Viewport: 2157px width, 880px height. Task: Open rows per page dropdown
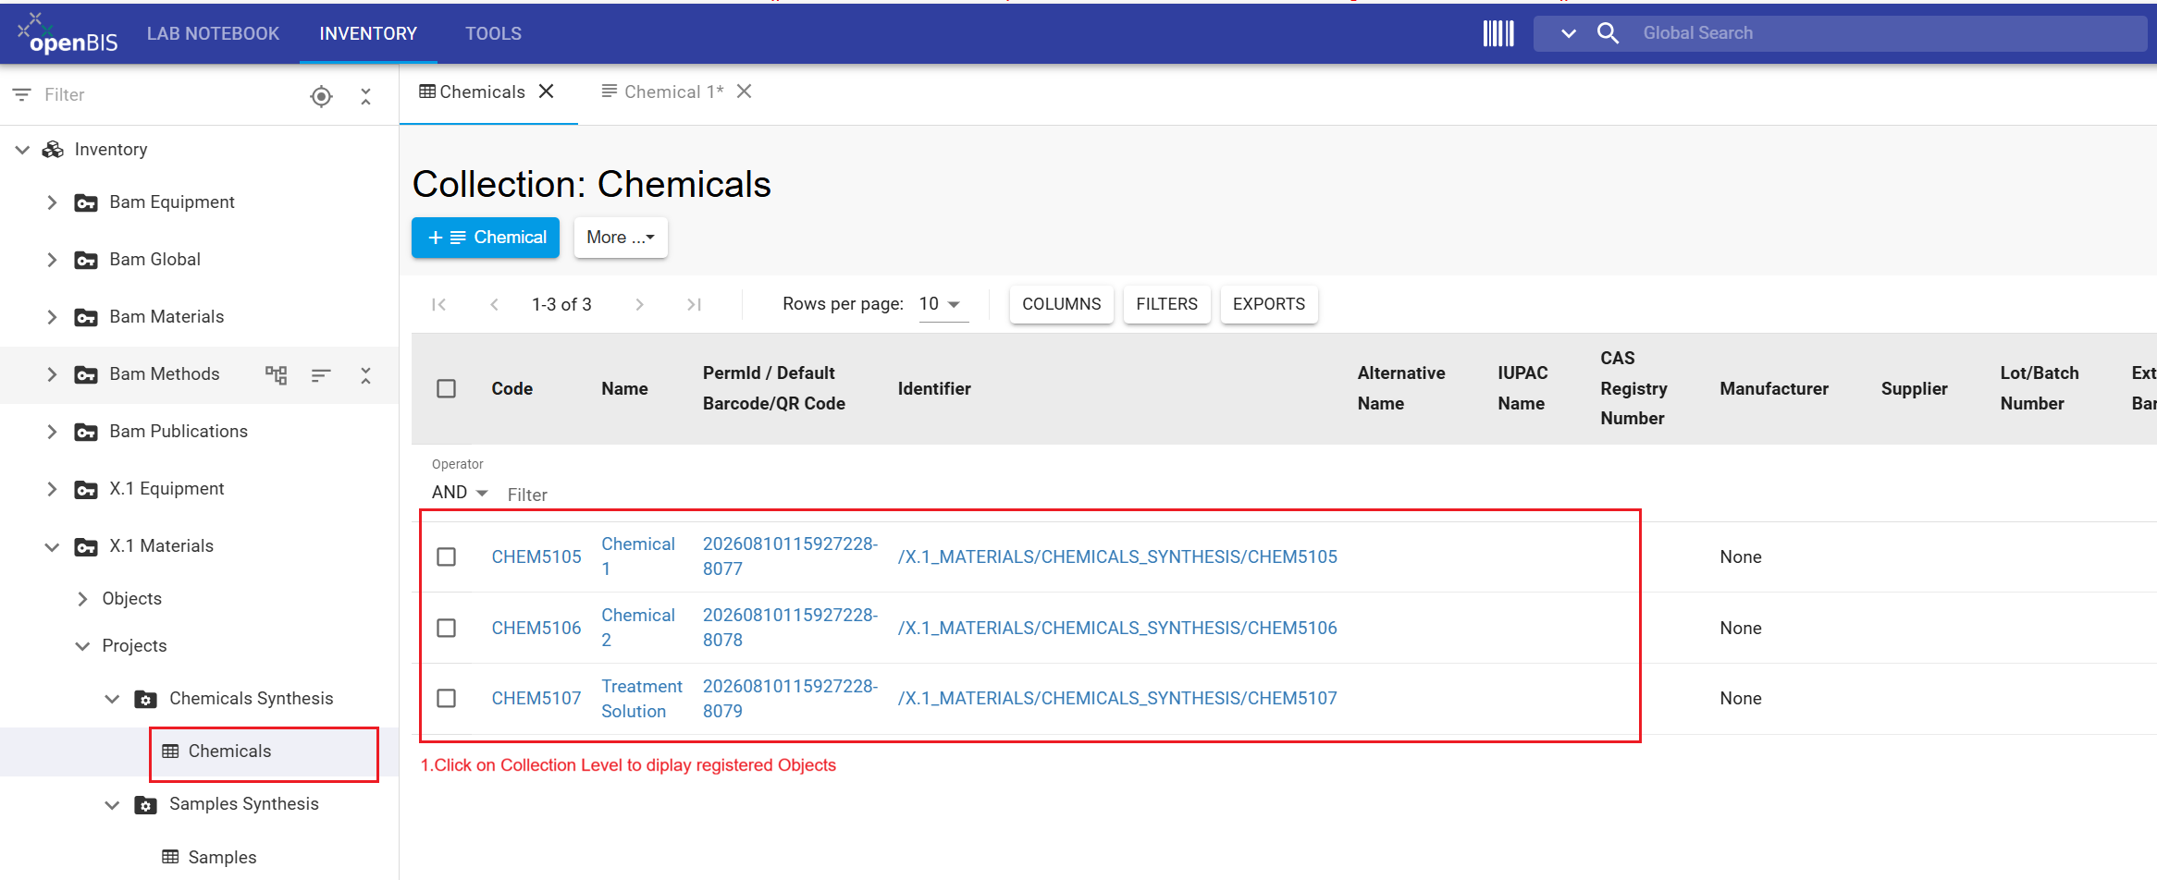[943, 304]
